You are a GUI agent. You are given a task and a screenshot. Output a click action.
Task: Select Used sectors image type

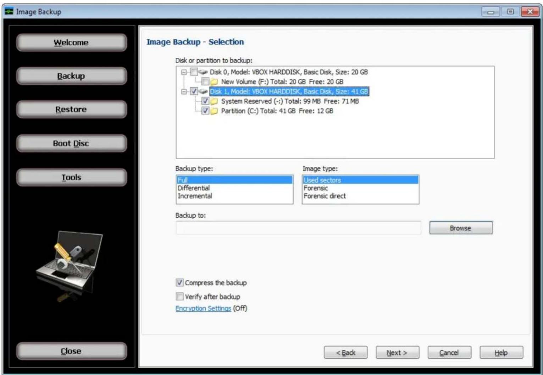360,180
